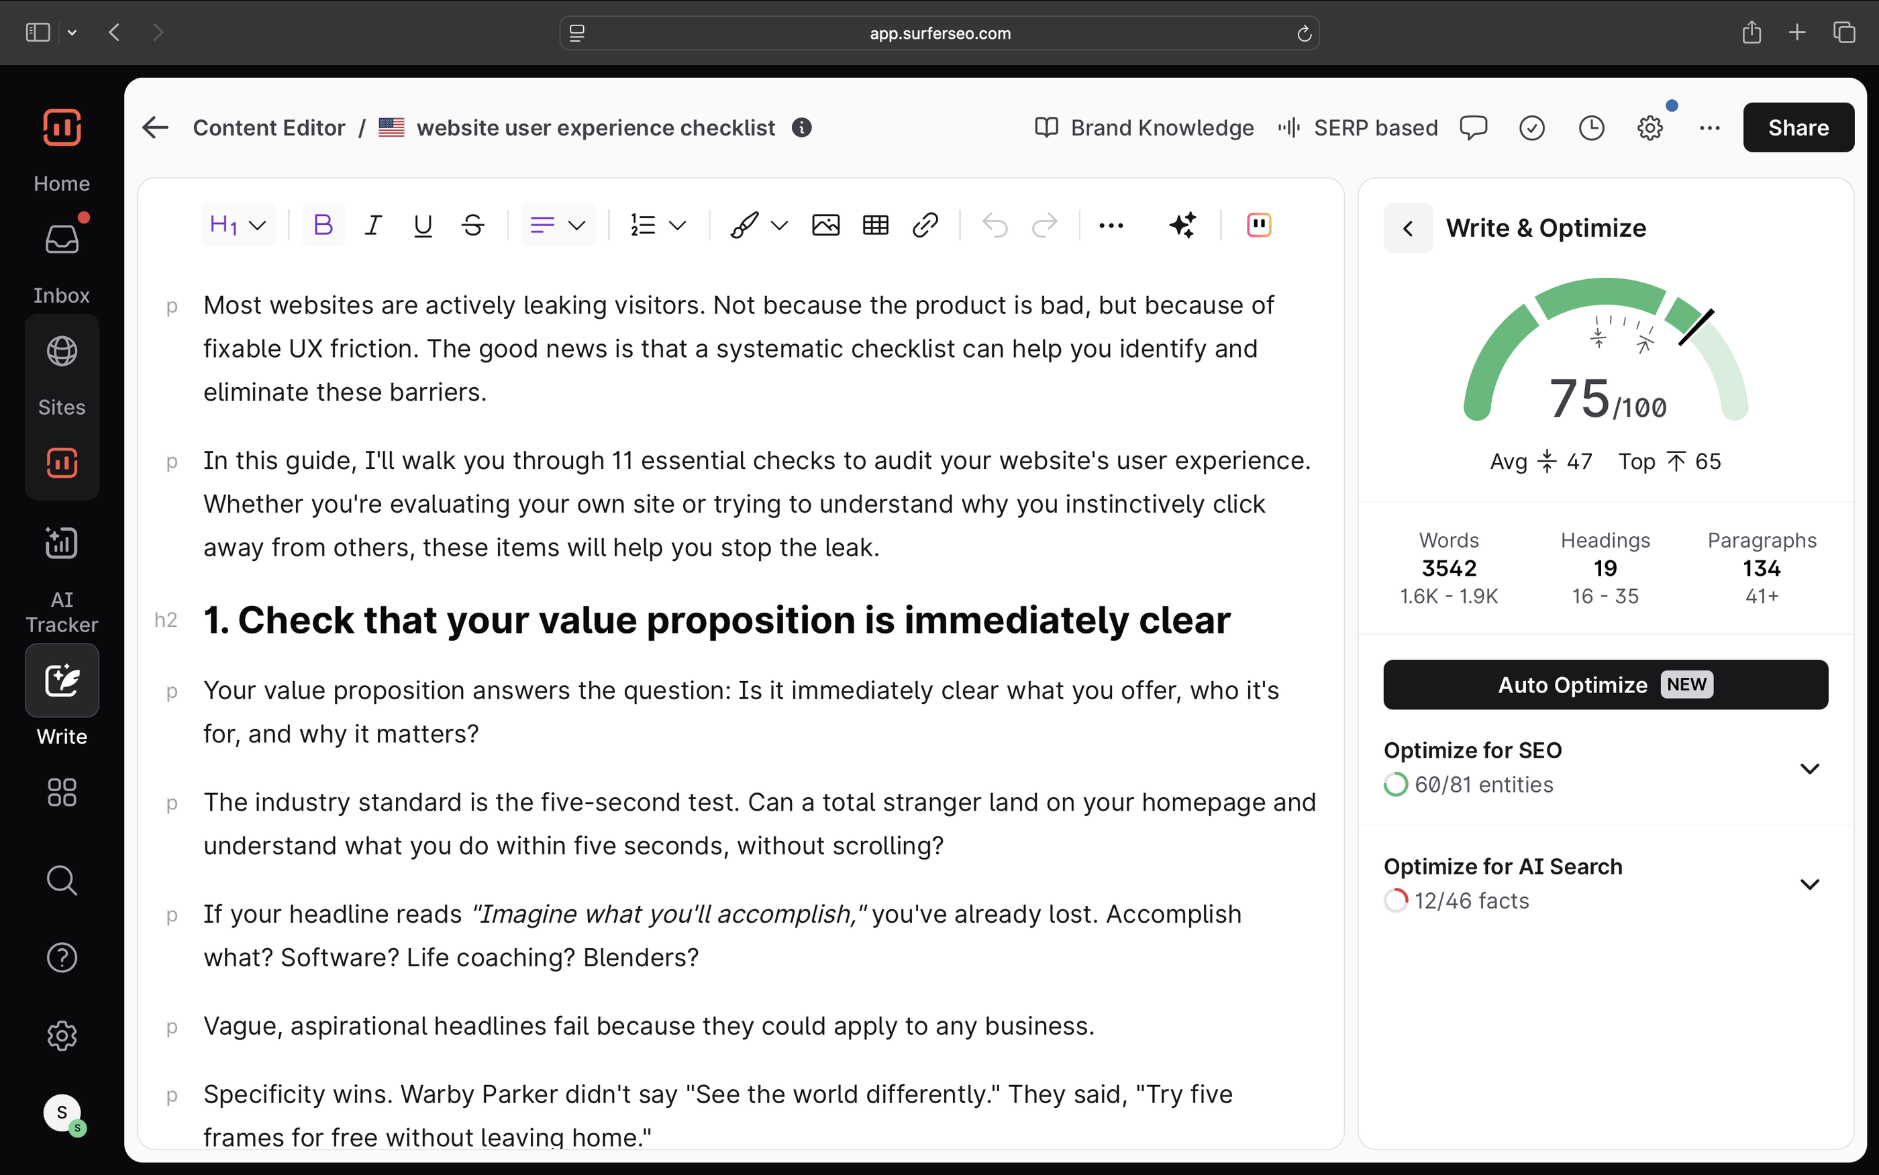Toggle bold formatting
The width and height of the screenshot is (1879, 1175).
click(x=323, y=225)
